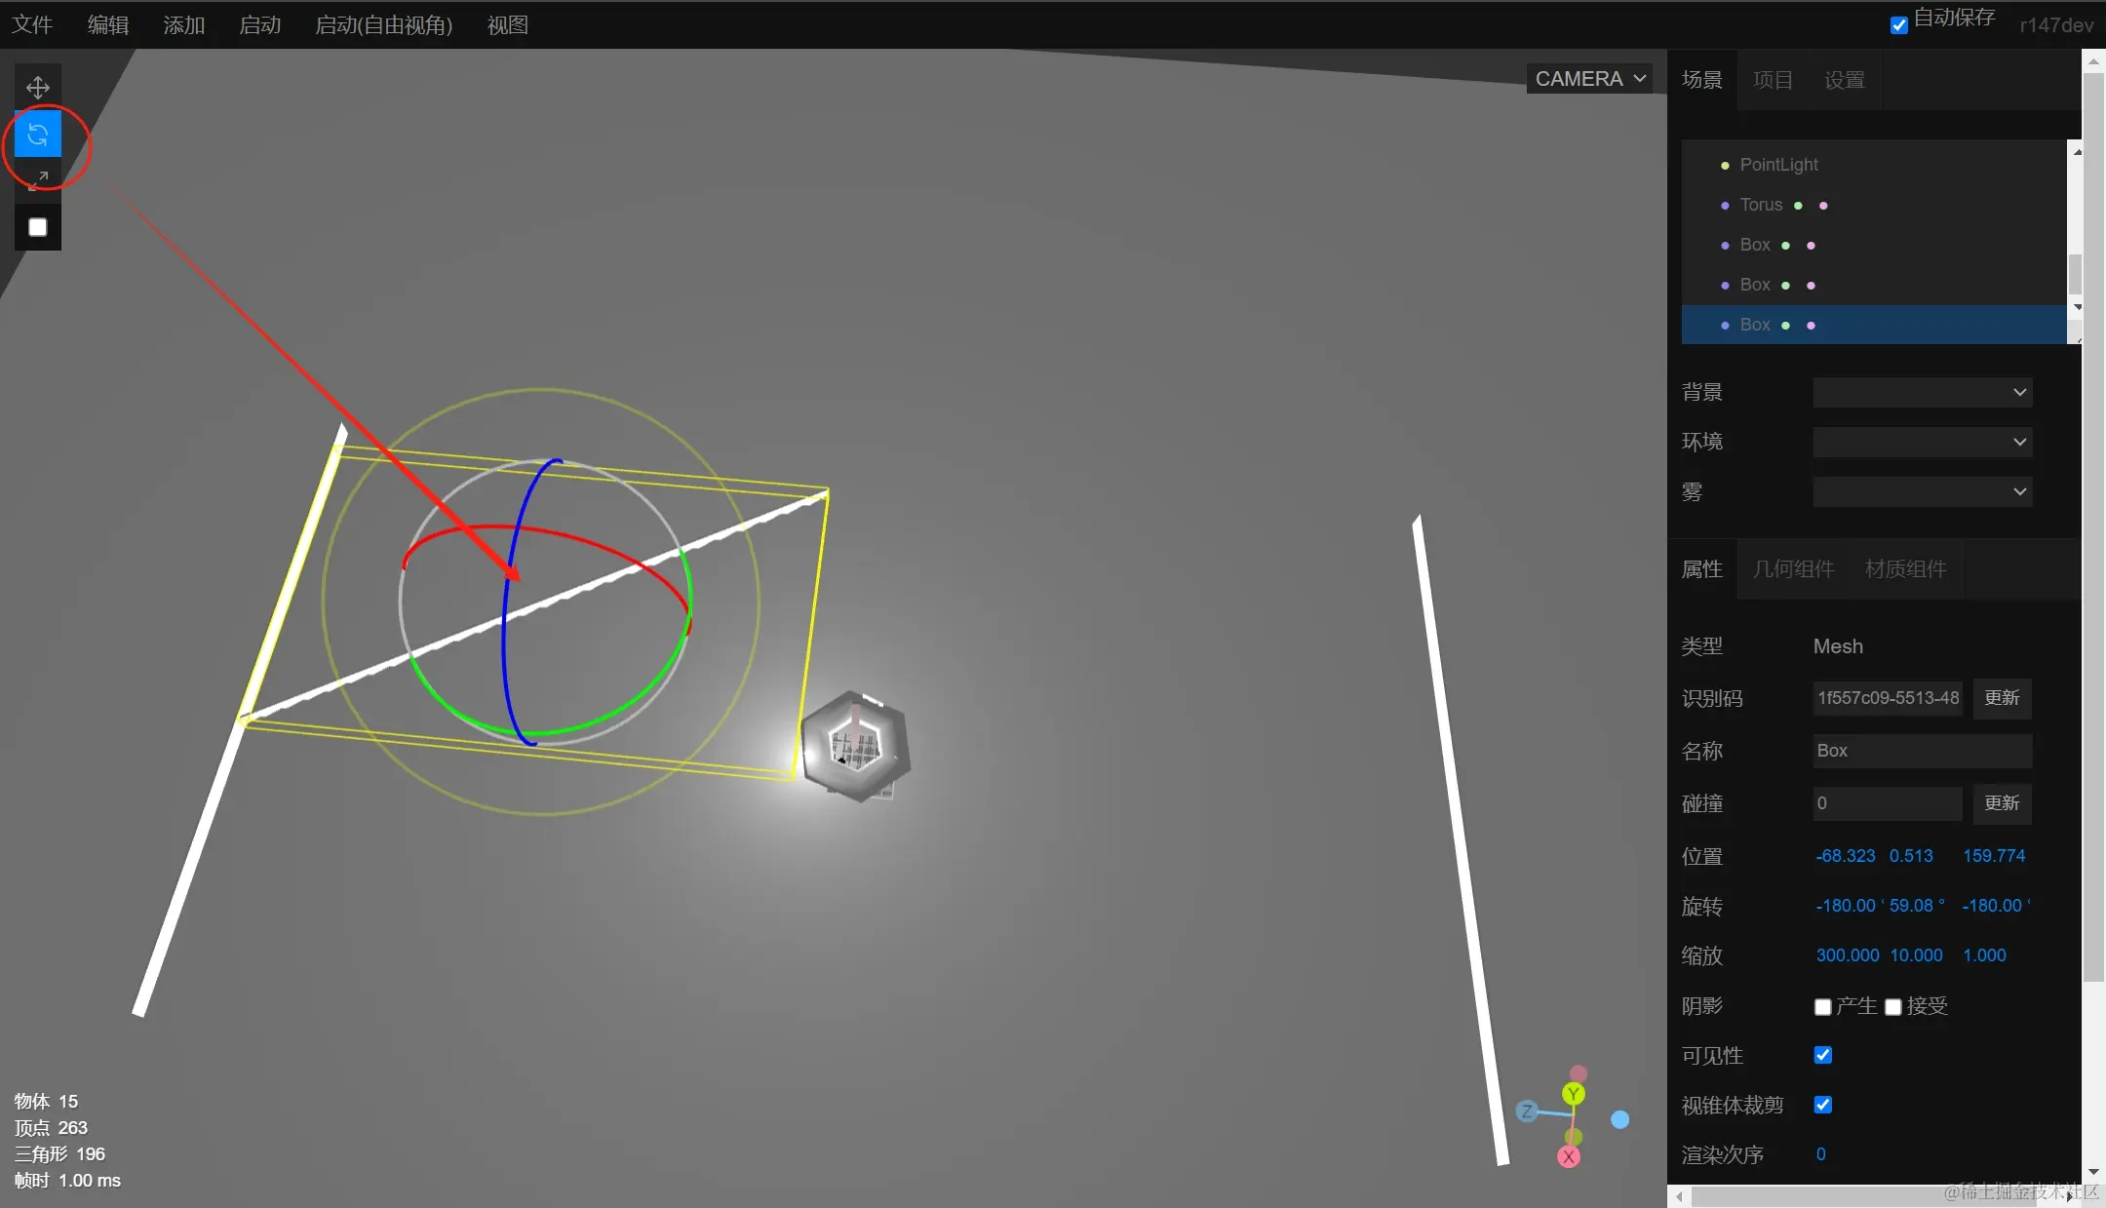Image resolution: width=2106 pixels, height=1208 pixels.
Task: Click the pink material dot on selected Box
Action: 1811,326
